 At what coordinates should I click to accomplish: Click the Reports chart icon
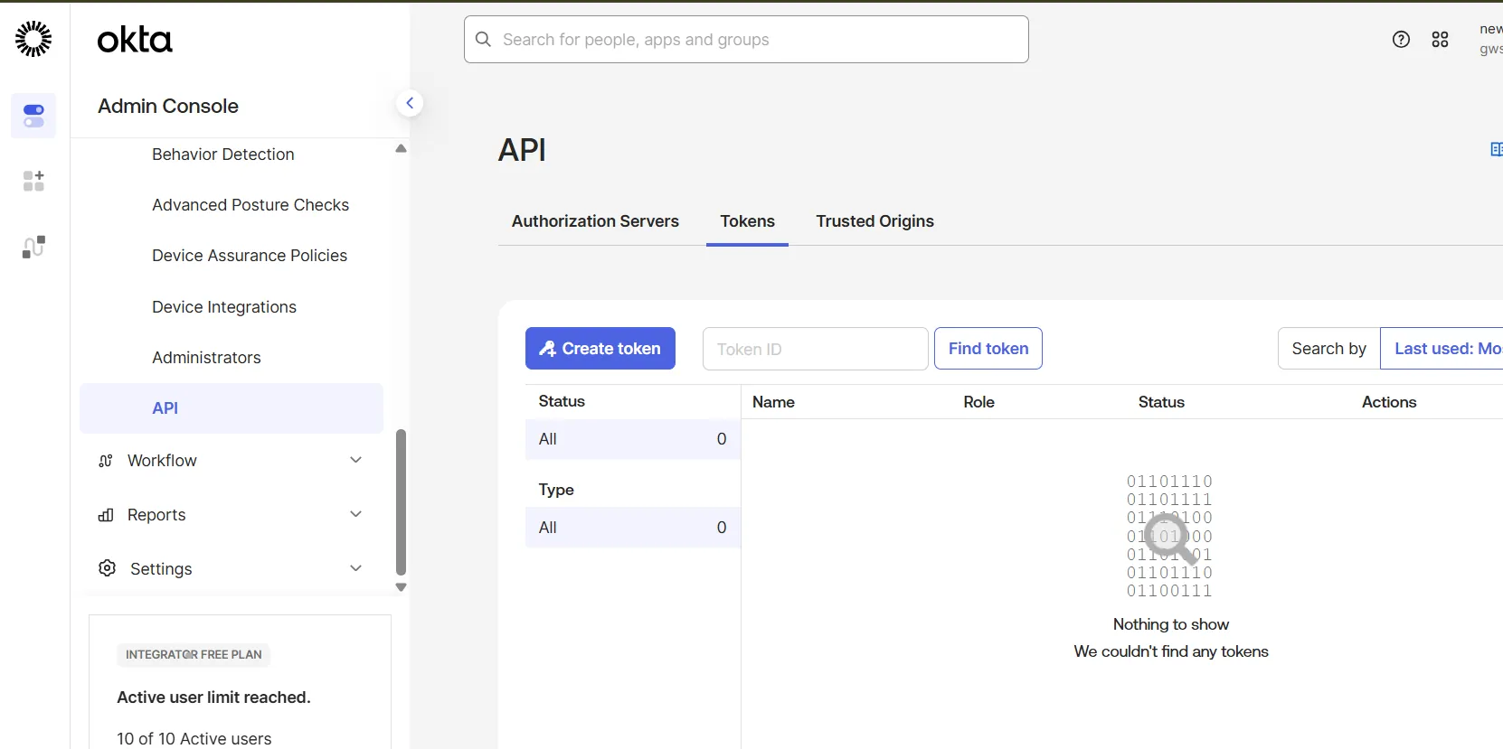pos(106,515)
